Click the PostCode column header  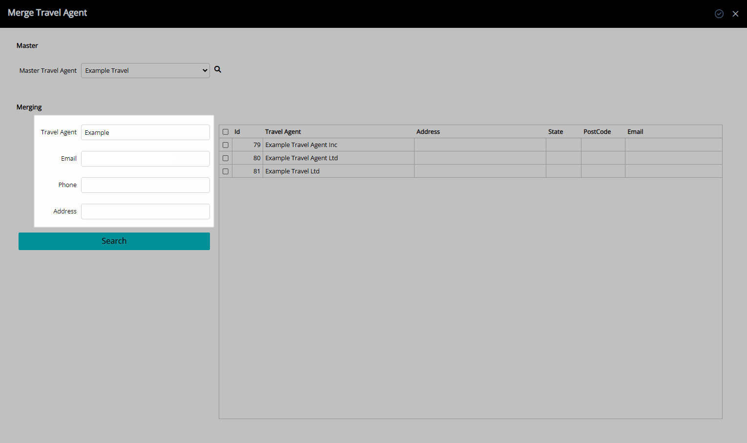click(x=597, y=132)
